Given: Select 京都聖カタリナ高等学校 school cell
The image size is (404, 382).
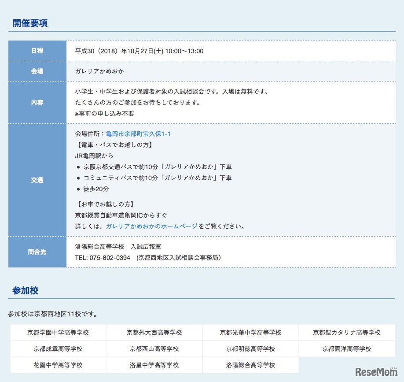Looking at the screenshot, I should [347, 332].
